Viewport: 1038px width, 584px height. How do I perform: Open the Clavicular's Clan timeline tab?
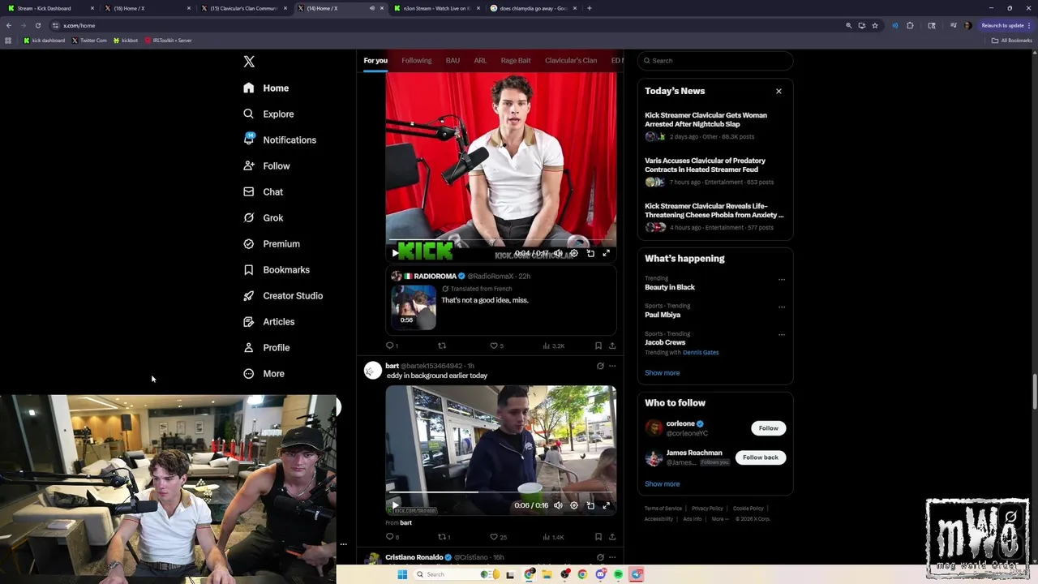tap(571, 61)
